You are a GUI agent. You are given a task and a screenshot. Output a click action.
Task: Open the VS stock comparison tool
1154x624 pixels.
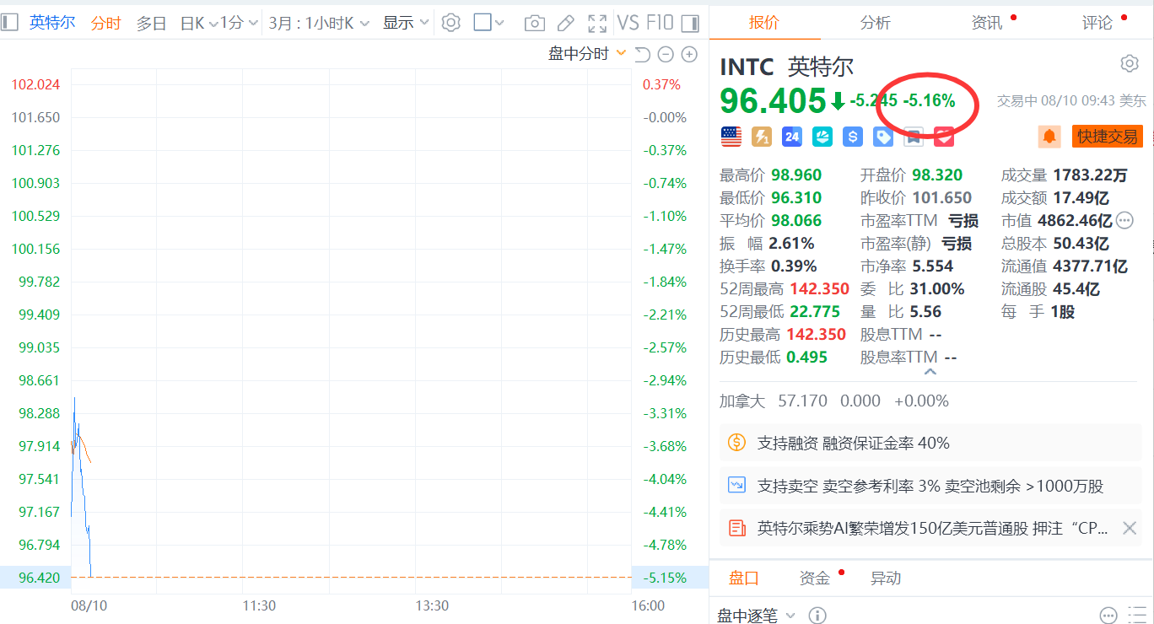click(x=628, y=23)
